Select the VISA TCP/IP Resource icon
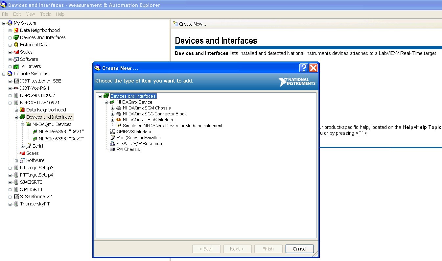442x261 pixels. coord(112,143)
